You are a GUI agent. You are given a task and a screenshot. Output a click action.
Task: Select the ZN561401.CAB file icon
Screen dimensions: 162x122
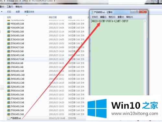(8, 79)
